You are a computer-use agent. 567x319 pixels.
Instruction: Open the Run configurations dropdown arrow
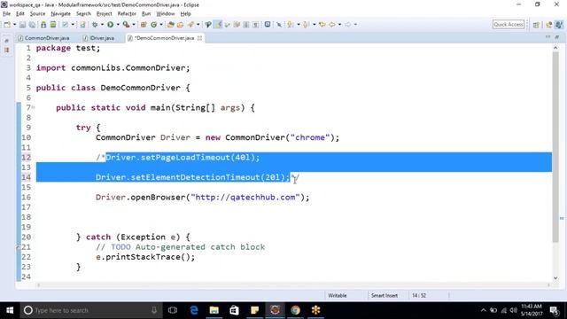[x=118, y=25]
